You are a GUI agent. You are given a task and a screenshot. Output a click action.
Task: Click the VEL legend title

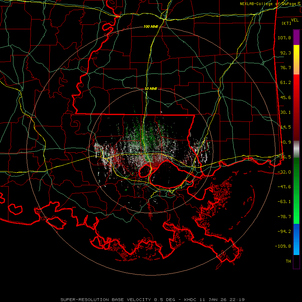(295, 20)
